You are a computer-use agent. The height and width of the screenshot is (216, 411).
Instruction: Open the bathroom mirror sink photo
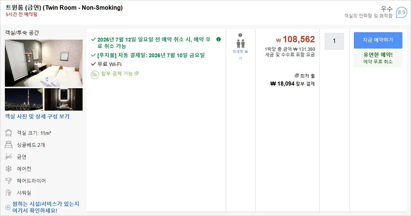click(64, 99)
